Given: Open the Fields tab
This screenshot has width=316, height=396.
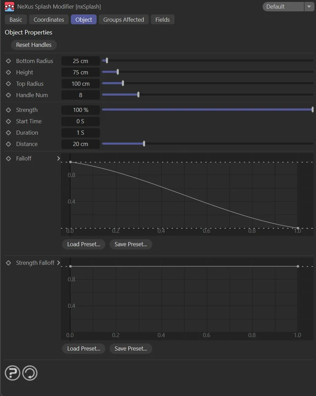Looking at the screenshot, I should pos(162,20).
